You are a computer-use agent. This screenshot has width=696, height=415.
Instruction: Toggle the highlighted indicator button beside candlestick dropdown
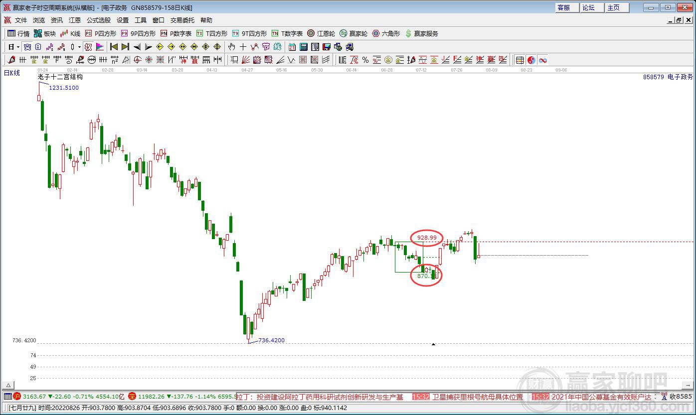(x=88, y=47)
